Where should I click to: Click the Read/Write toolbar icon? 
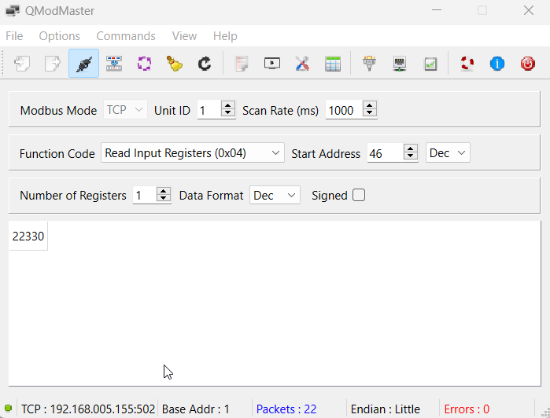[114, 64]
